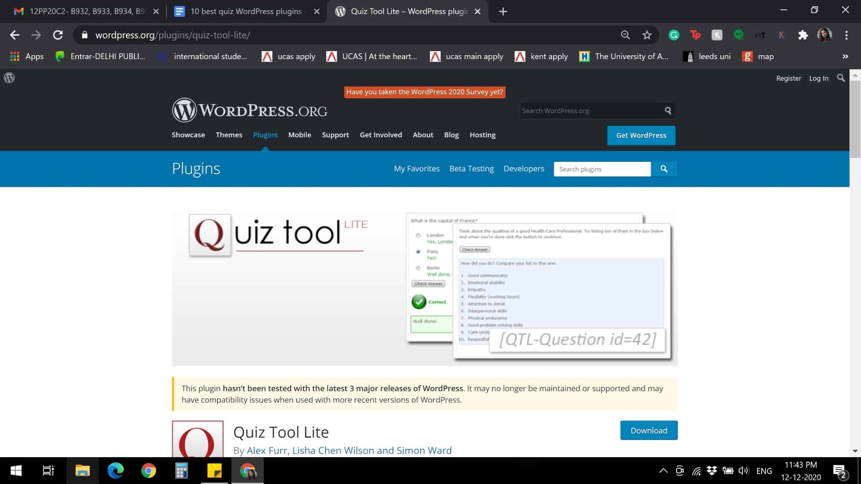This screenshot has height=484, width=861.
Task: Open the Plugins menu item
Action: 265,135
